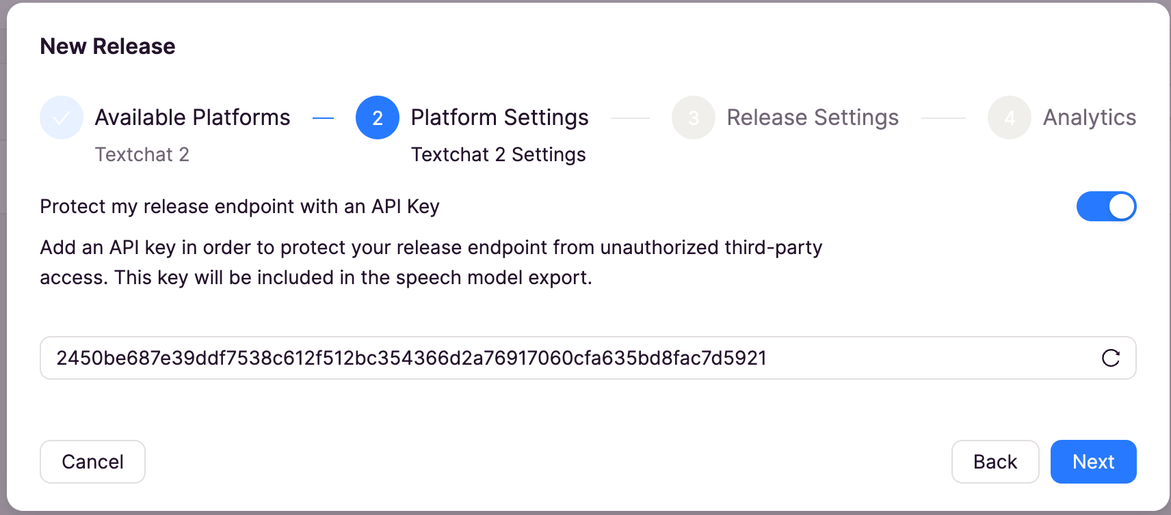The image size is (1171, 515).
Task: Click the API key description paragraph
Action: point(431,262)
